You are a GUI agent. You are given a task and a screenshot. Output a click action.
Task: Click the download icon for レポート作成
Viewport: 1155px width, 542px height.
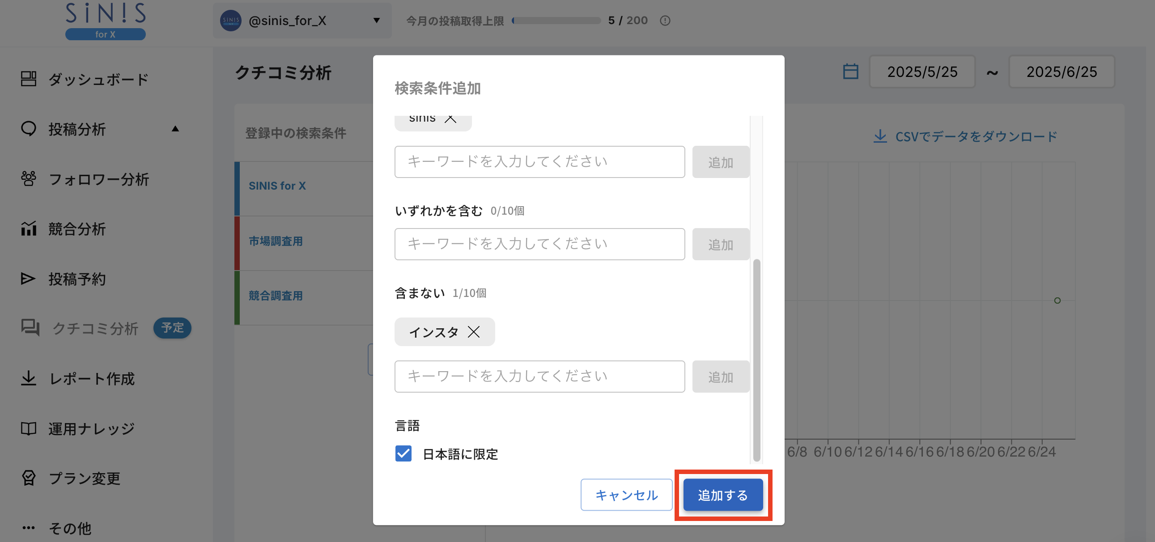(29, 378)
